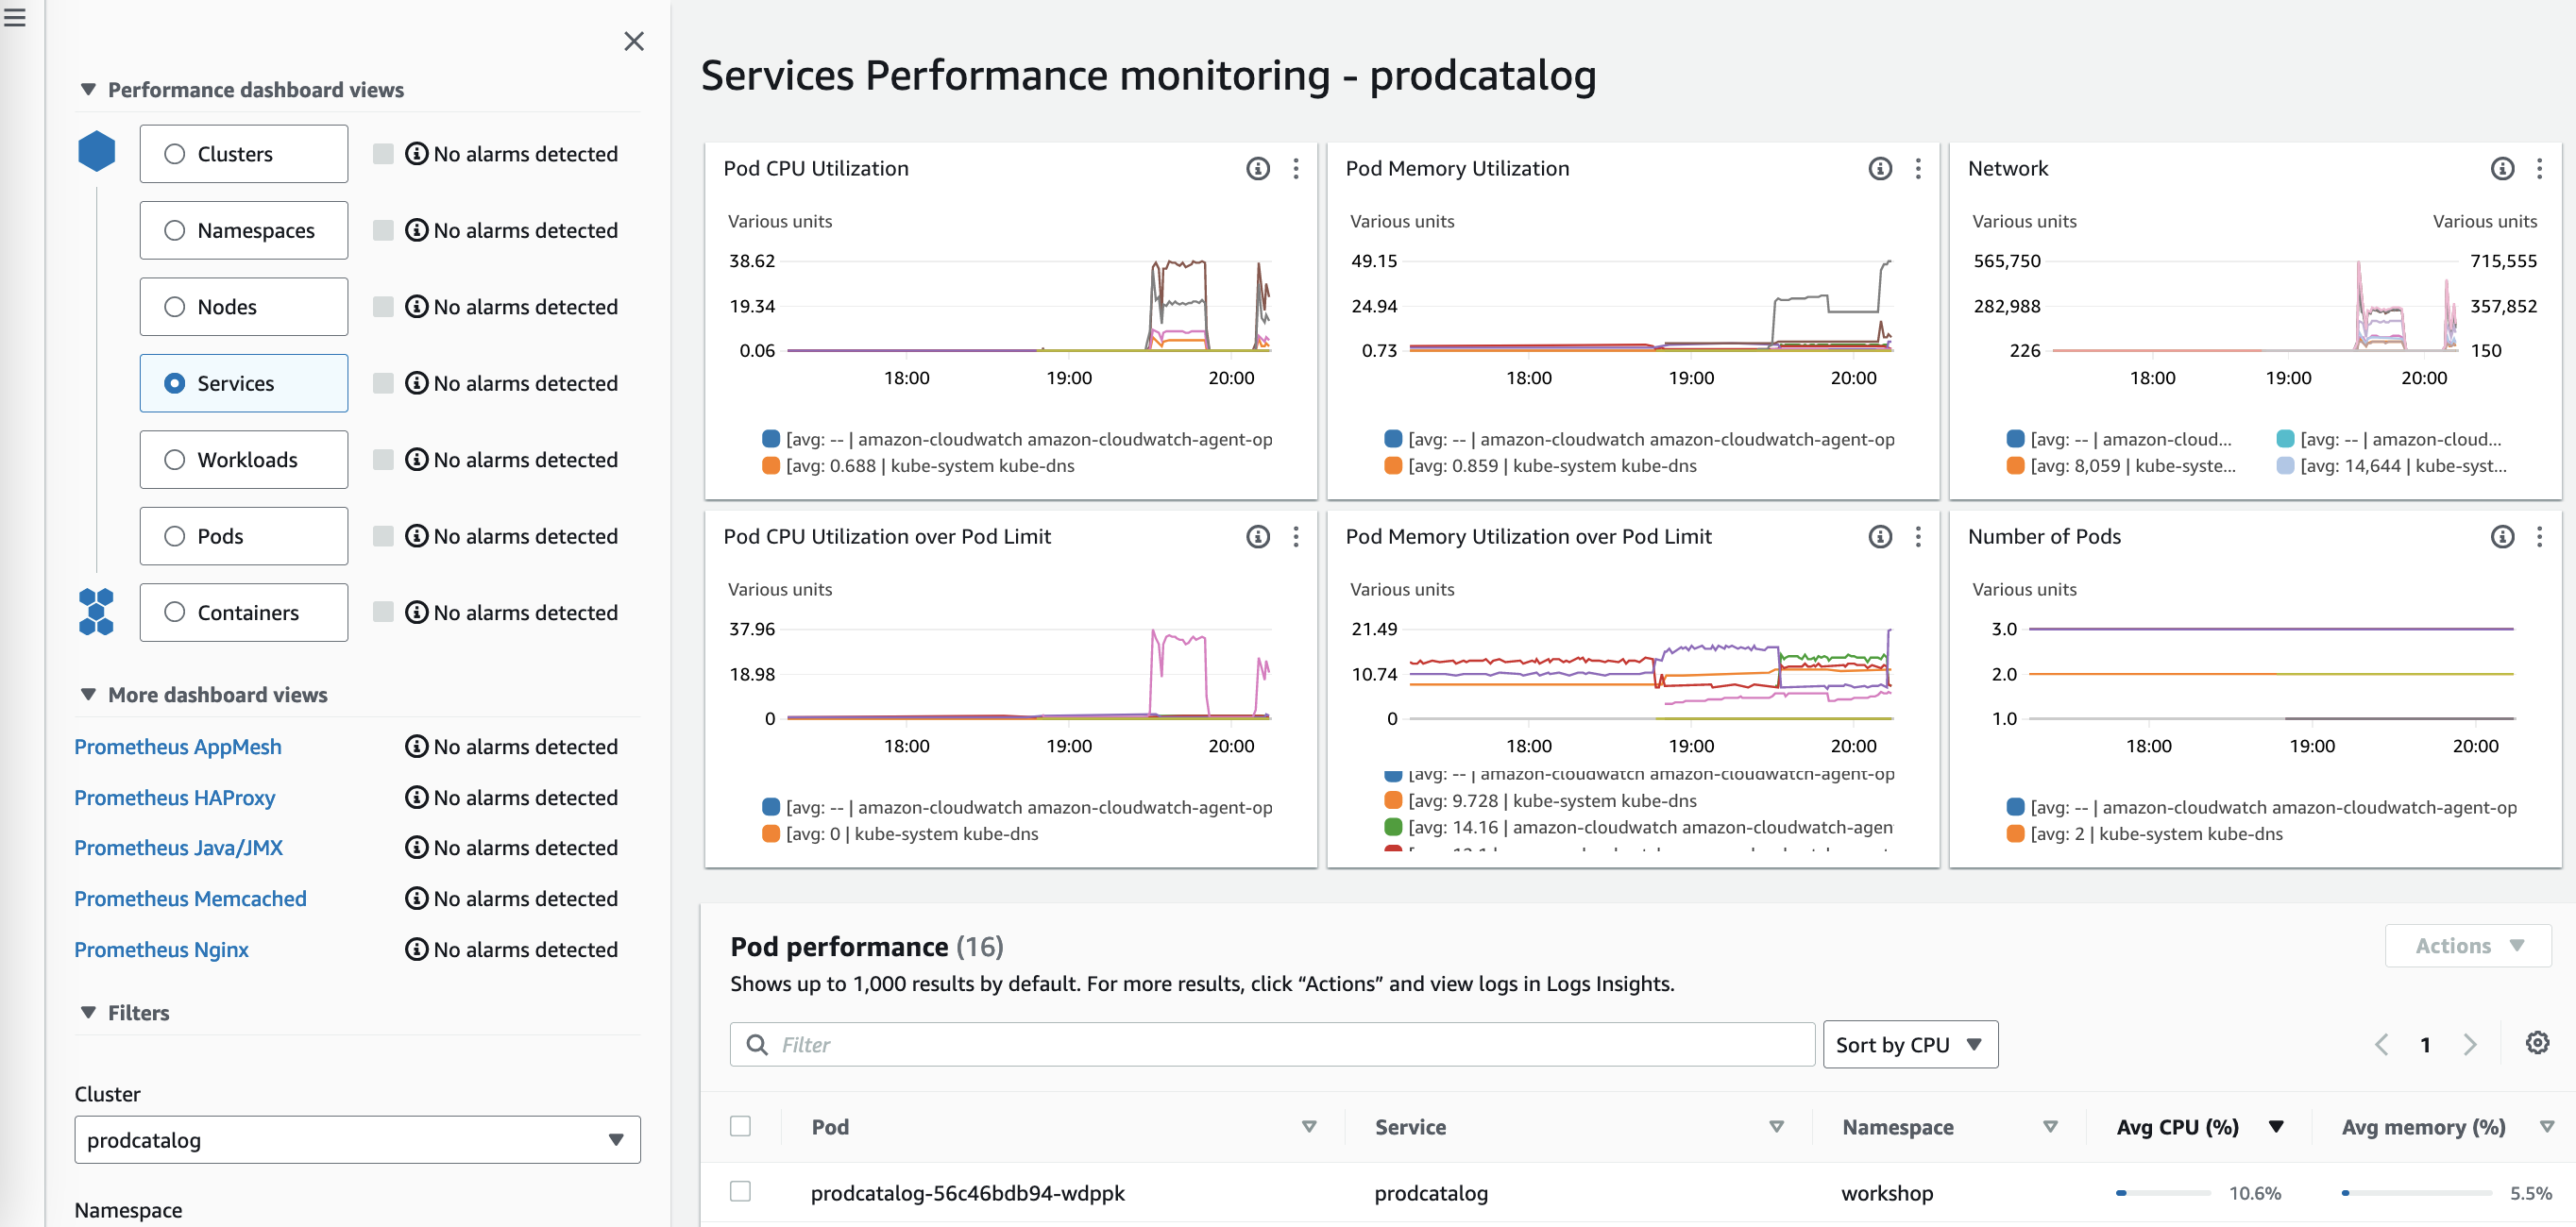Screen dimensions: 2576x1227
Task: Open the Actions menu in Pod performance
Action: pos(2466,945)
